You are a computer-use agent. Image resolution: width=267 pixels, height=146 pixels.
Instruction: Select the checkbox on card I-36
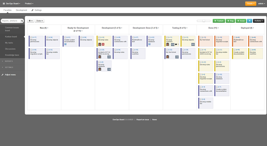(81, 37)
